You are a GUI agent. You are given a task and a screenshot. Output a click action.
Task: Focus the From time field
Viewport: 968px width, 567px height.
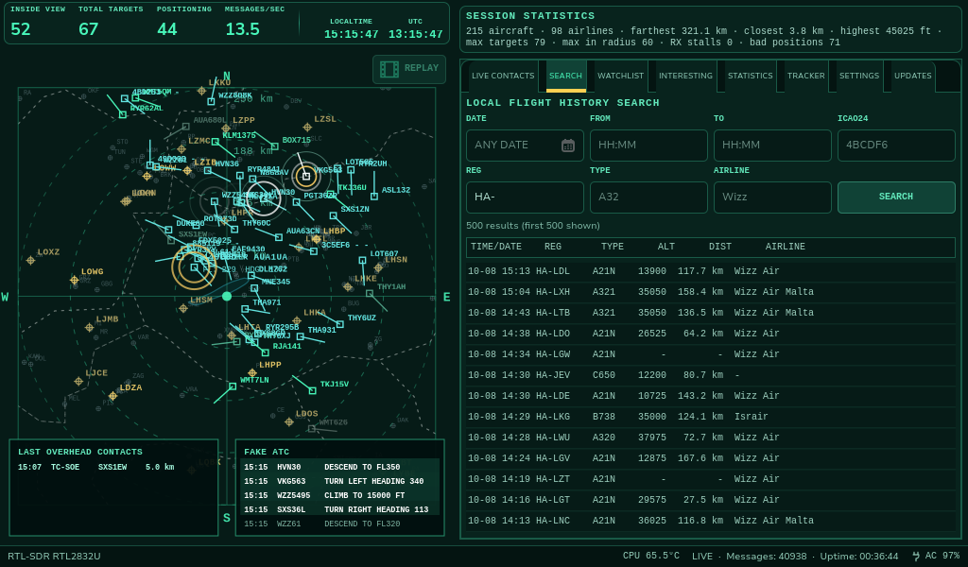(648, 145)
